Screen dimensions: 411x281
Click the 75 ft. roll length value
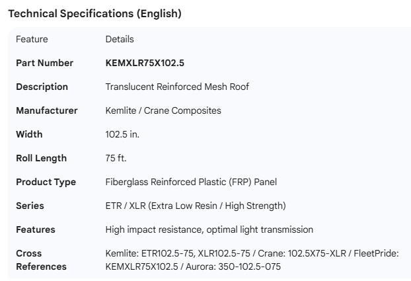pyautogui.click(x=116, y=158)
